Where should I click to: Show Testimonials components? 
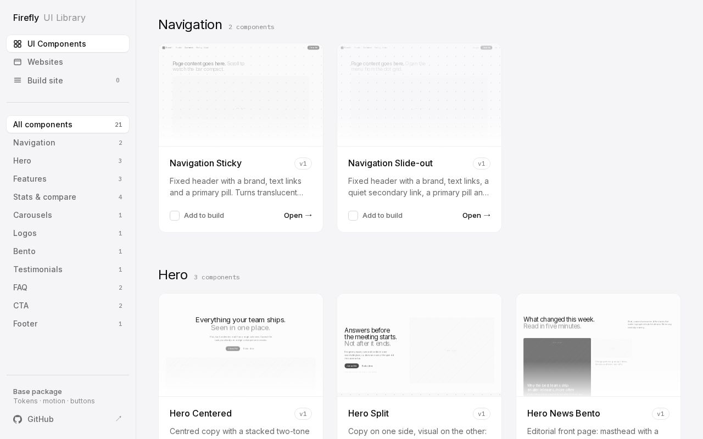pos(68,269)
